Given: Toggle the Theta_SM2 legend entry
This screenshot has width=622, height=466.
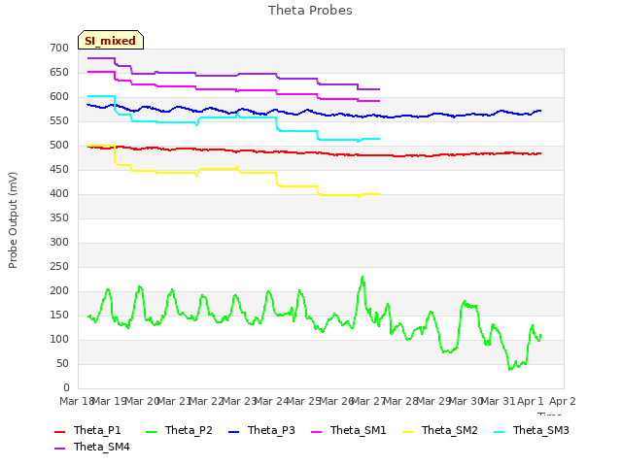Looking at the screenshot, I should coord(440,430).
